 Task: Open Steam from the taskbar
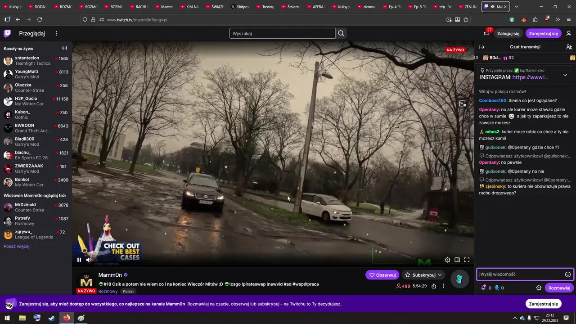52,318
